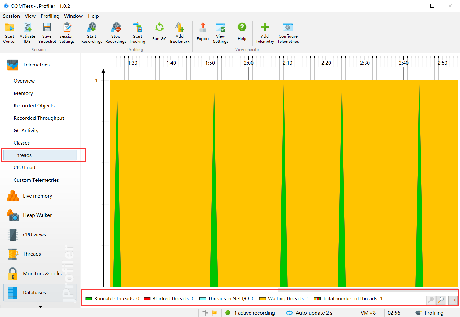Click 'VM #8' in the status bar
This screenshot has height=317, width=460.
[368, 313]
